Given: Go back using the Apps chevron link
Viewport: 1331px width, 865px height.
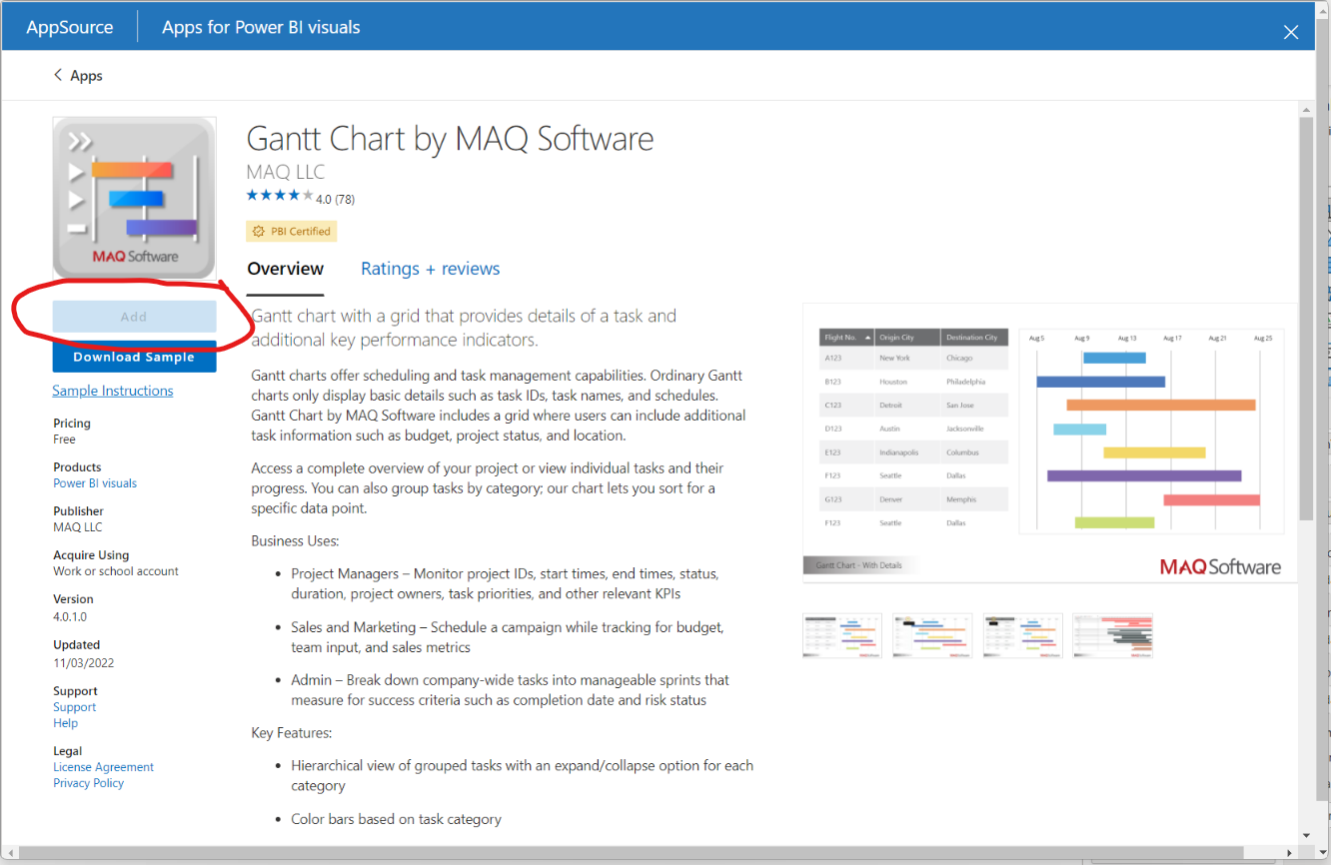Looking at the screenshot, I should click(78, 76).
